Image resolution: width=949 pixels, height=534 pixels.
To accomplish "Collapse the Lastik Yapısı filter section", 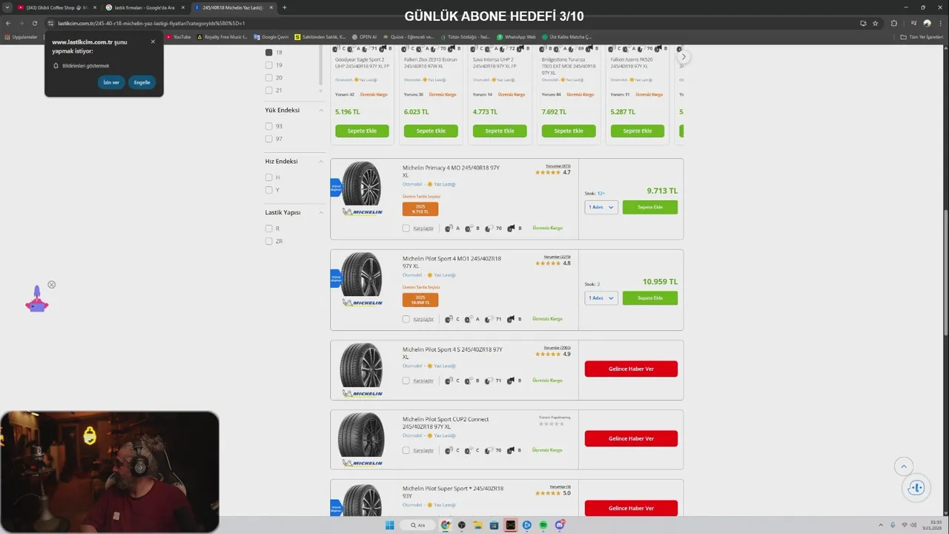I will coord(321,213).
